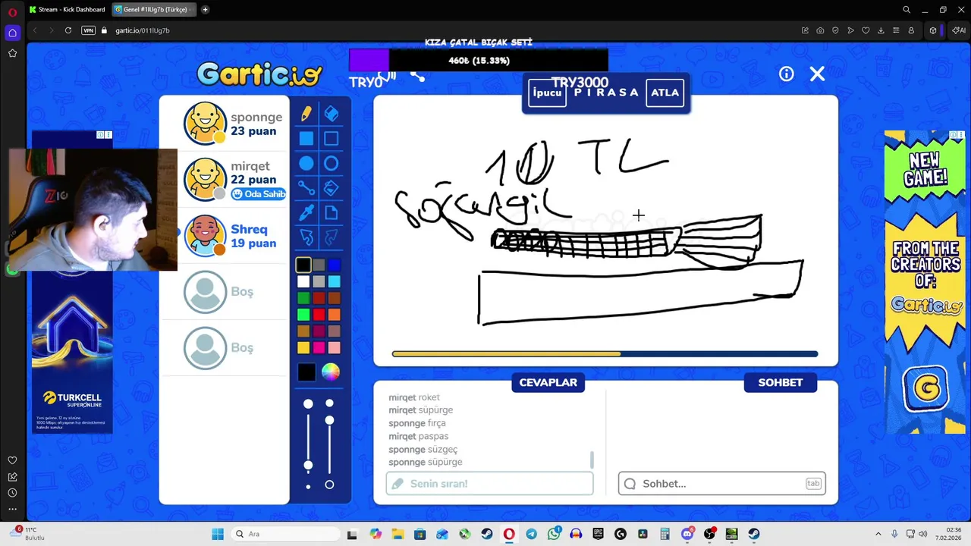This screenshot has height=546, width=971.
Task: Open browser downloads icon
Action: point(881,30)
